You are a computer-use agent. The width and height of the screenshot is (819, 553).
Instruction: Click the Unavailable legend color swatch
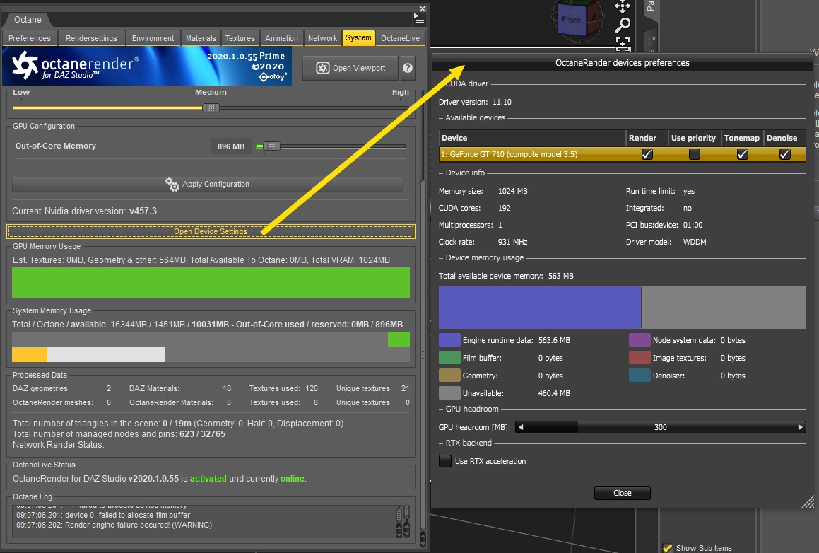449,393
